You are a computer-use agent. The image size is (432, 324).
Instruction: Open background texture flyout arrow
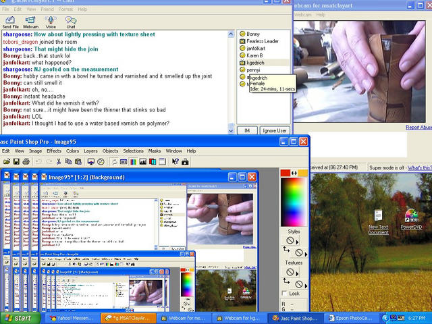pos(306,286)
